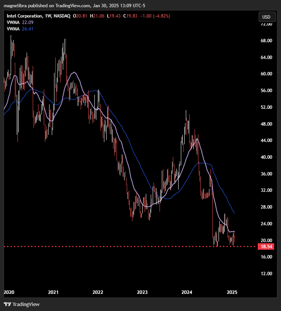Viewport: 281px width, 311px height.
Task: Click the high value H21.06
Action: point(97,16)
